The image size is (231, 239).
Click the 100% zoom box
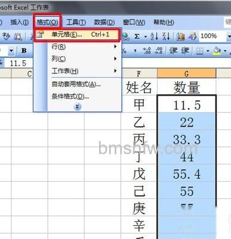[x=212, y=36]
